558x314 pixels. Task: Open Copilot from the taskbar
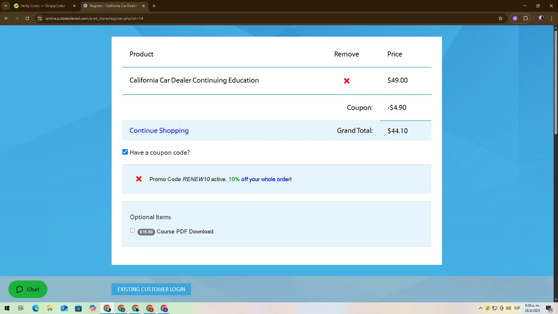pyautogui.click(x=93, y=308)
